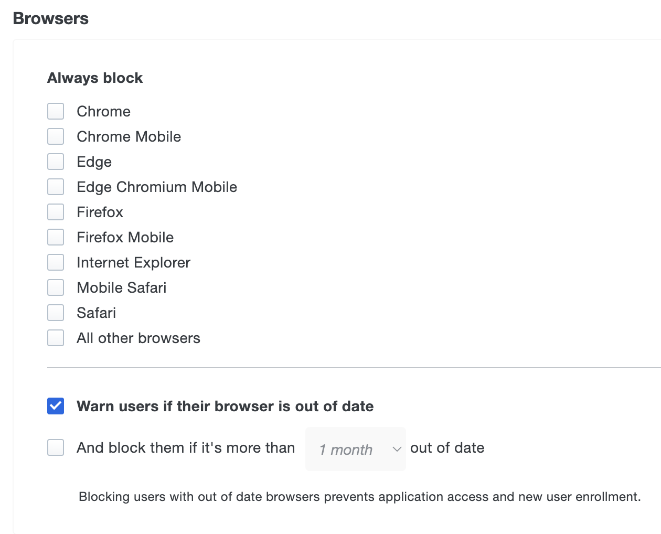Enable always block for Safari

tap(56, 313)
